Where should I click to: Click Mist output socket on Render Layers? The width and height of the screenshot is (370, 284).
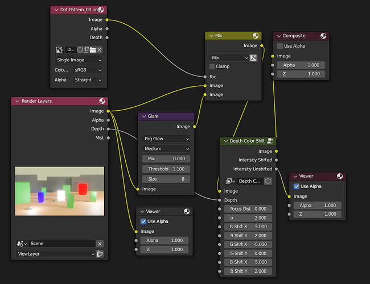(108, 138)
